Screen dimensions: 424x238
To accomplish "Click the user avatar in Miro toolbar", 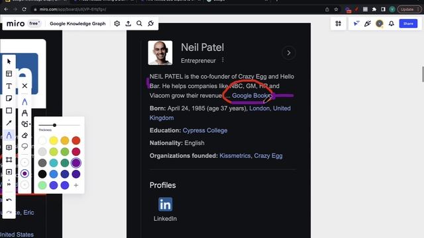I will pyautogui.click(x=380, y=24).
